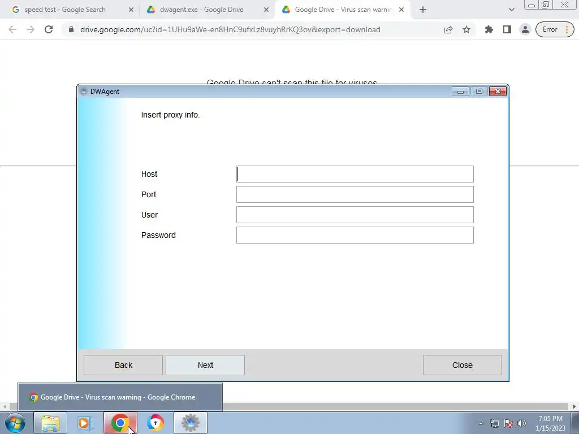
Task: Close the speed test tab
Action: coord(131,10)
